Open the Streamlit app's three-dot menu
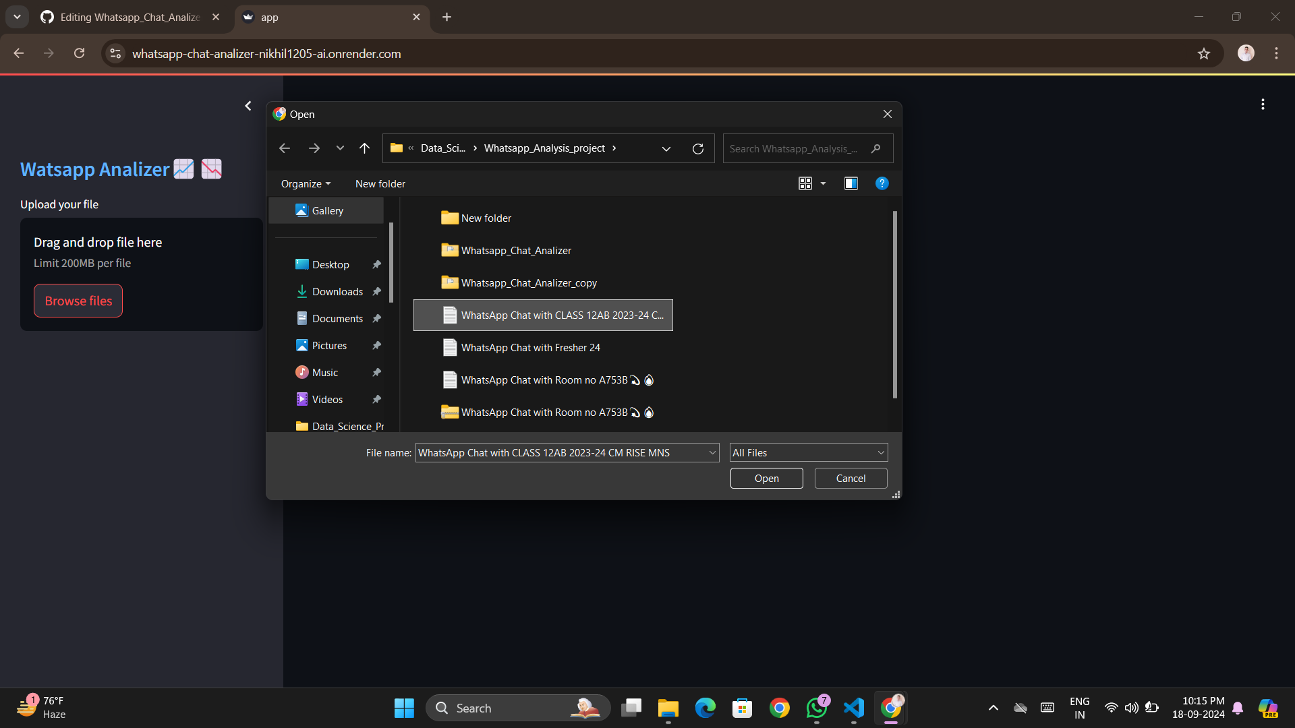 click(x=1263, y=104)
